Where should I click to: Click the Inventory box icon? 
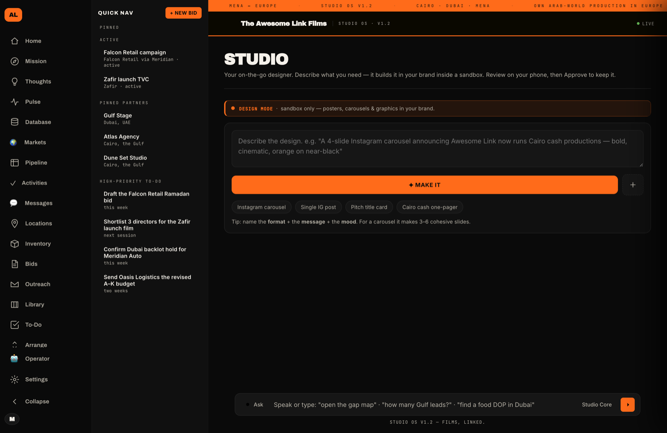pos(15,244)
